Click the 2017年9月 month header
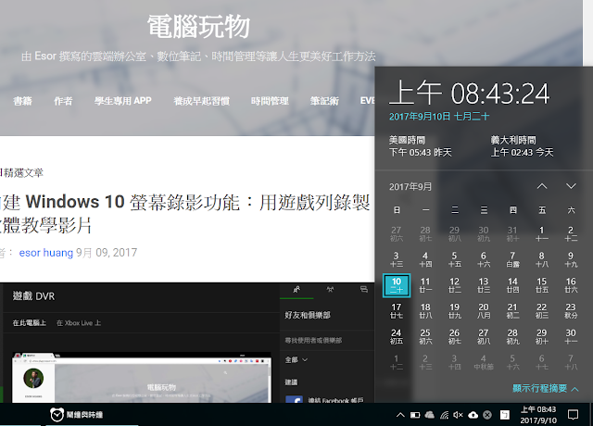This screenshot has width=593, height=426. [x=410, y=187]
